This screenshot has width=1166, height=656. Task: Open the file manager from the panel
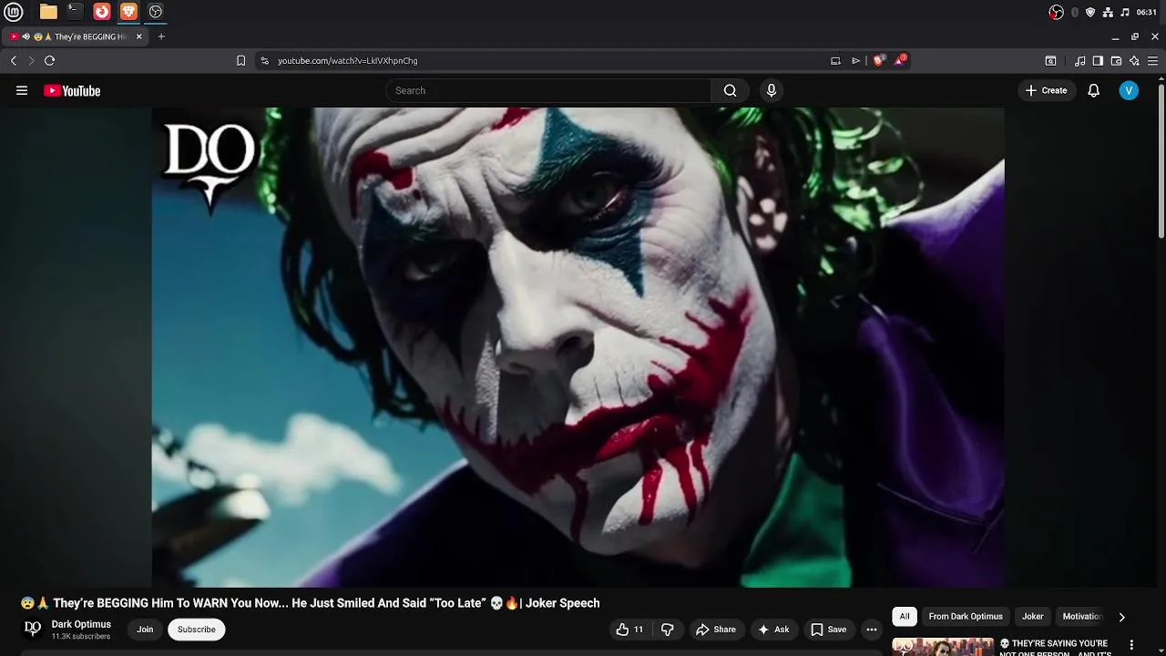click(48, 12)
